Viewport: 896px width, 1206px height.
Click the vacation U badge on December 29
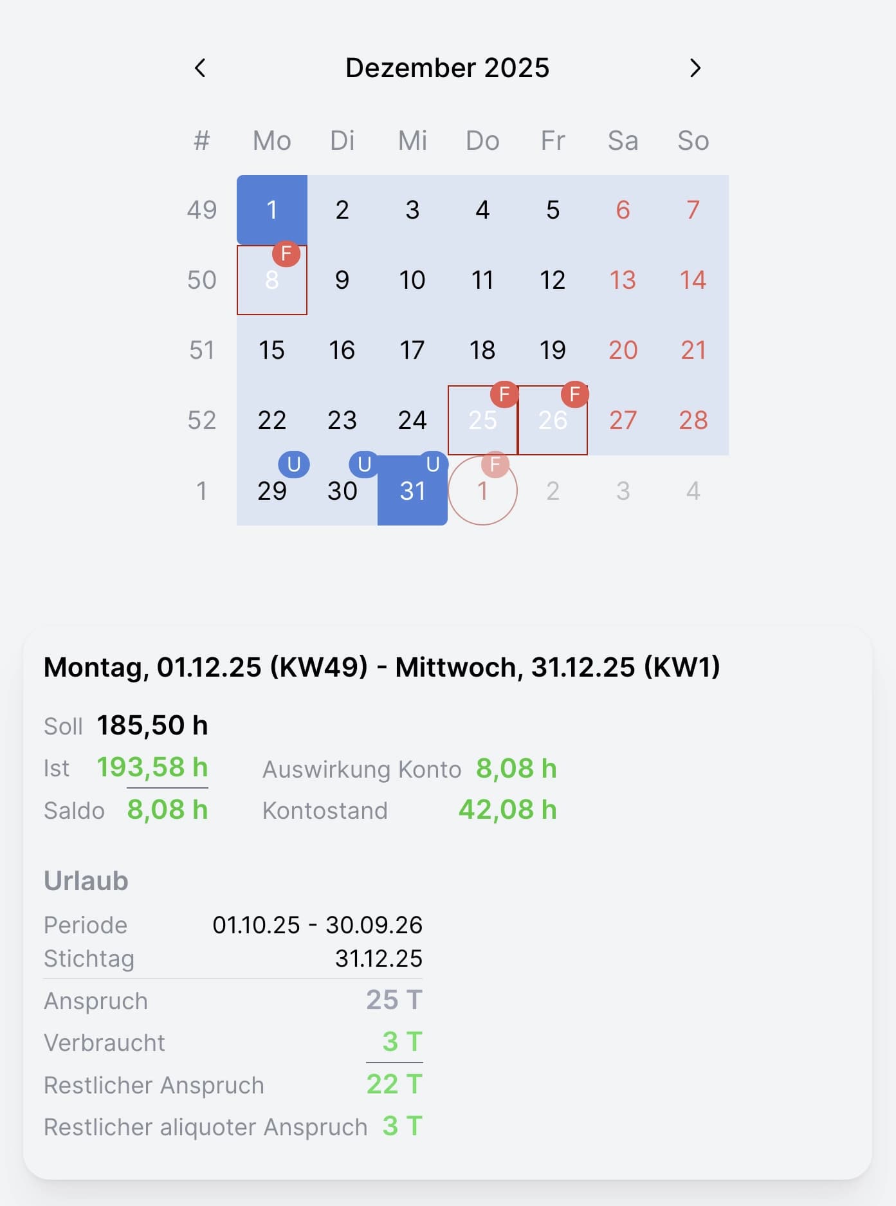tap(294, 464)
